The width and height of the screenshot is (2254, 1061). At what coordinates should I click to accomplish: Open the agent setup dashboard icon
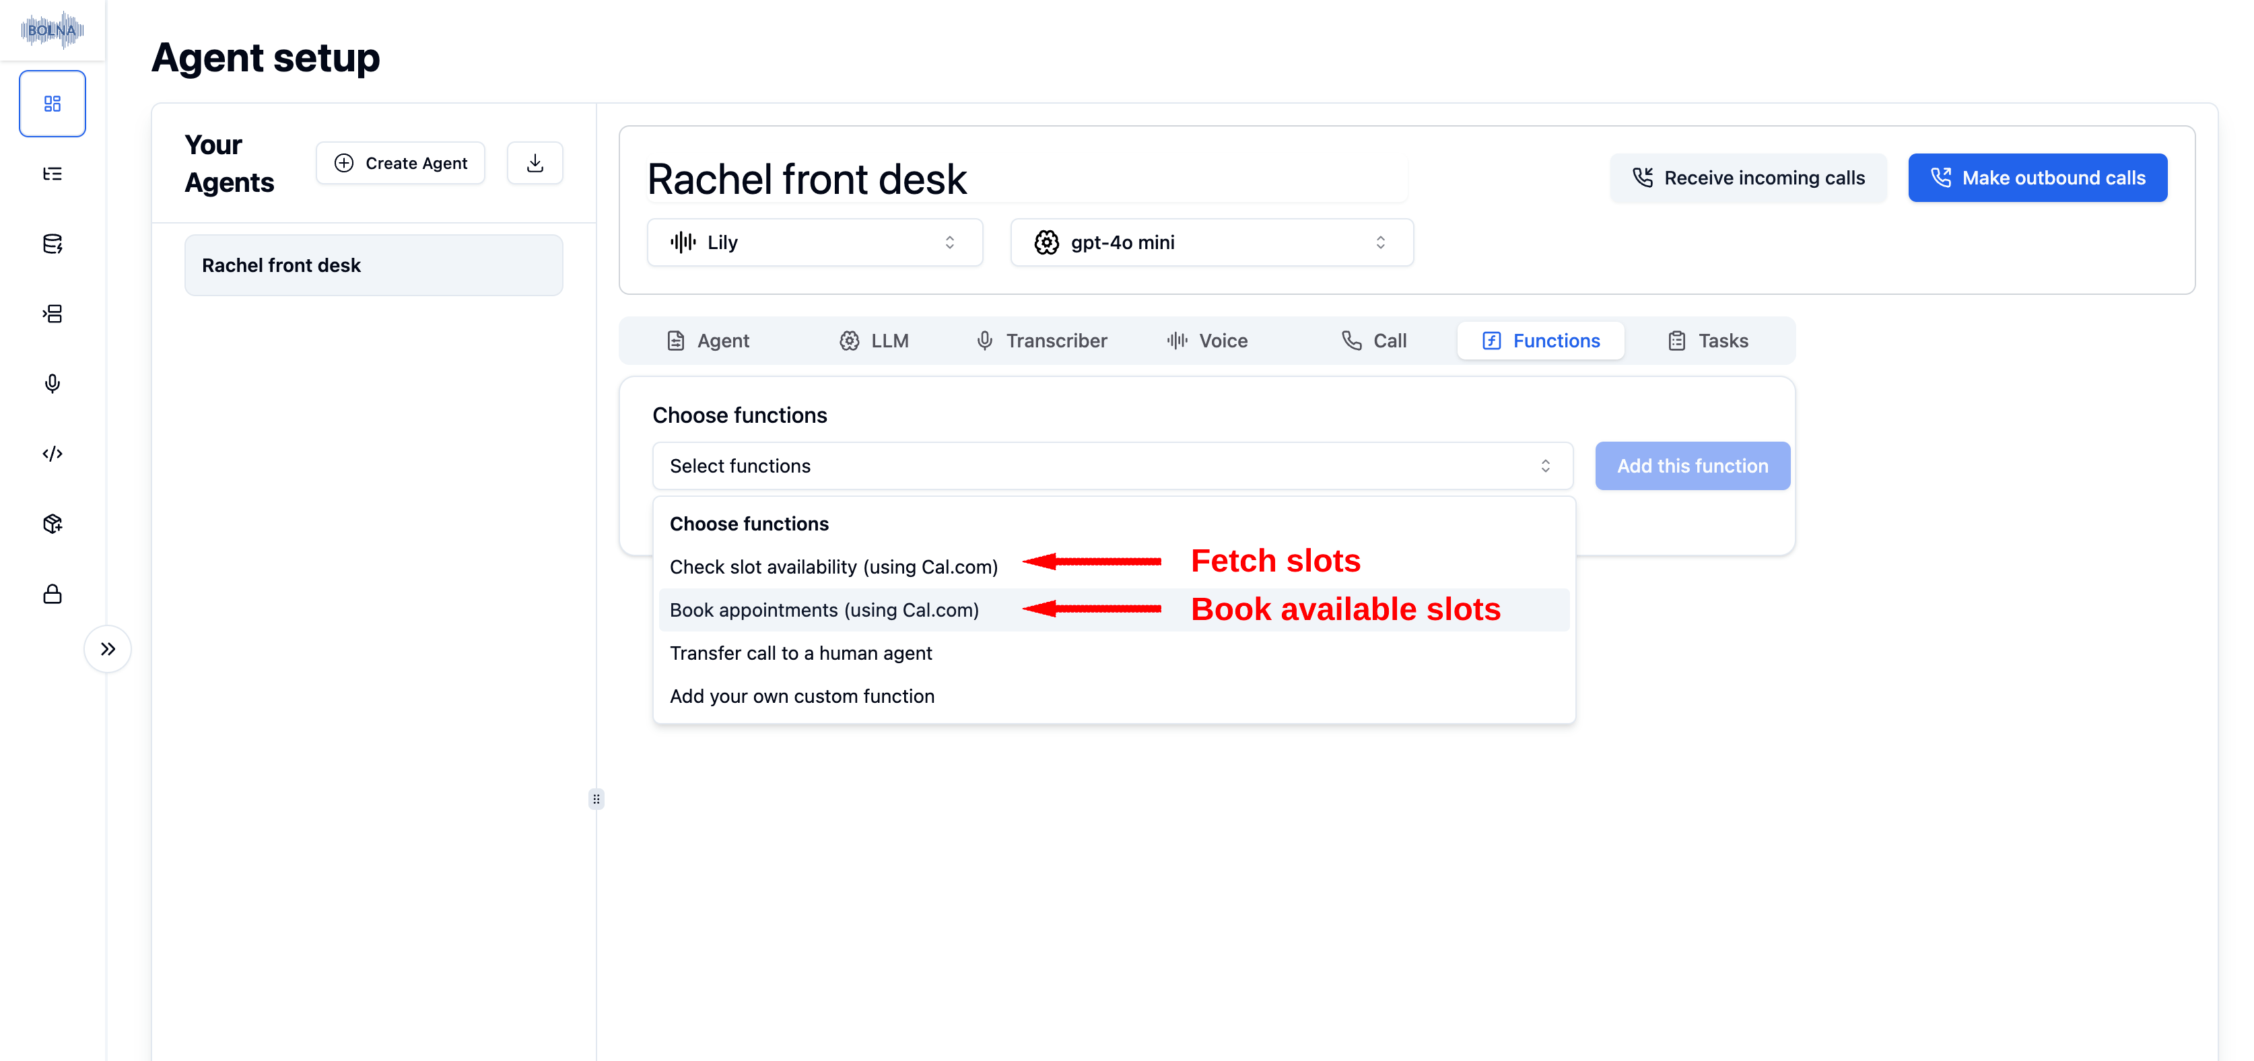tap(53, 104)
